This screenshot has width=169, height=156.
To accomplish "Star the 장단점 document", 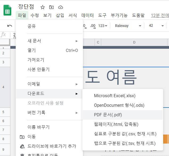I will 43,7.
